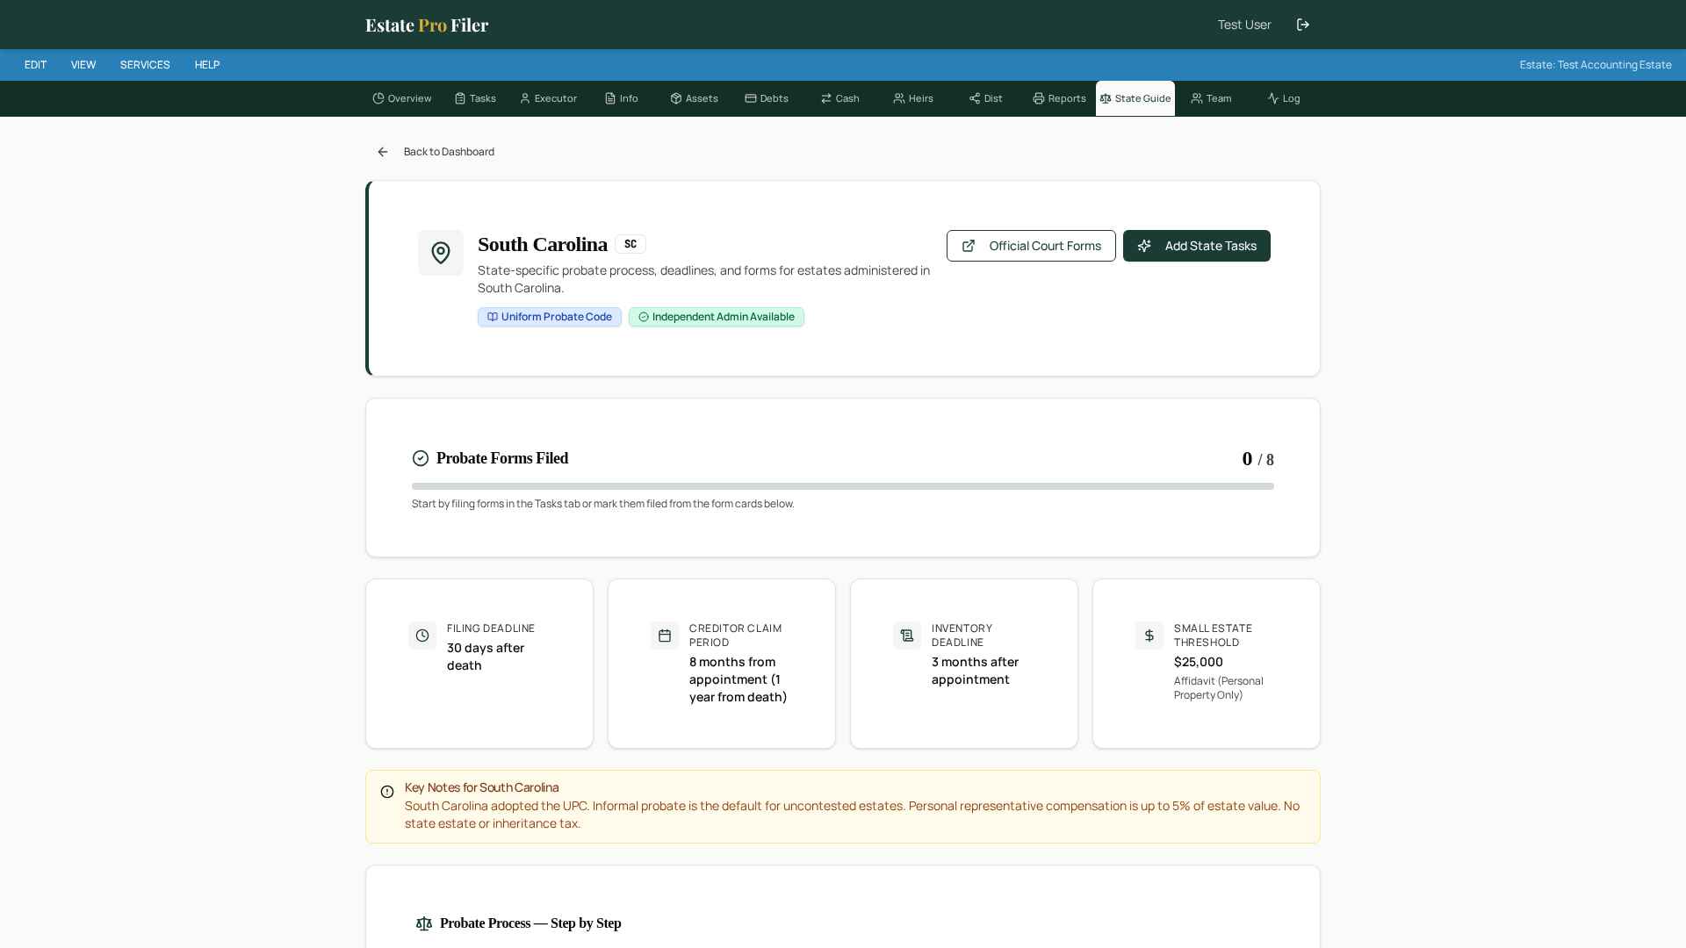1686x948 pixels.
Task: Click the '8 months from appointment' value
Action: click(738, 679)
